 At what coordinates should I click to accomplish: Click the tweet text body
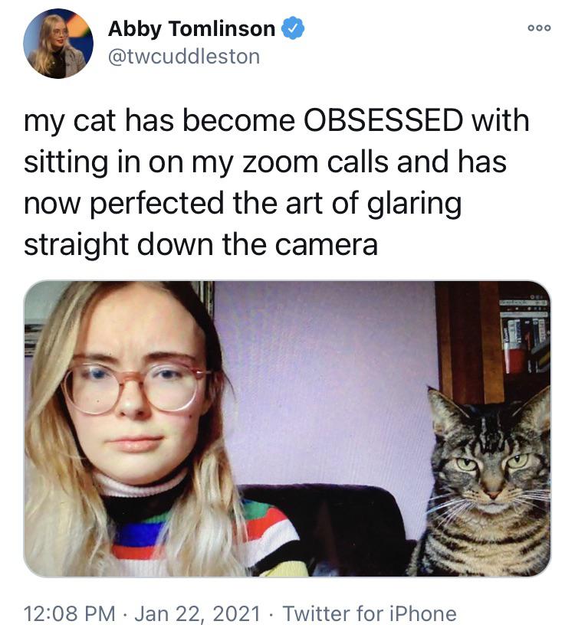[277, 182]
